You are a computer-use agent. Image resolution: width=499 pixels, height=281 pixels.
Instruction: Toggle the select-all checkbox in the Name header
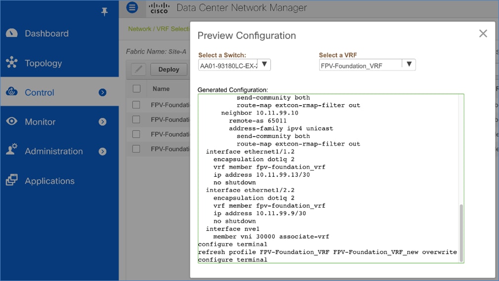pos(136,88)
